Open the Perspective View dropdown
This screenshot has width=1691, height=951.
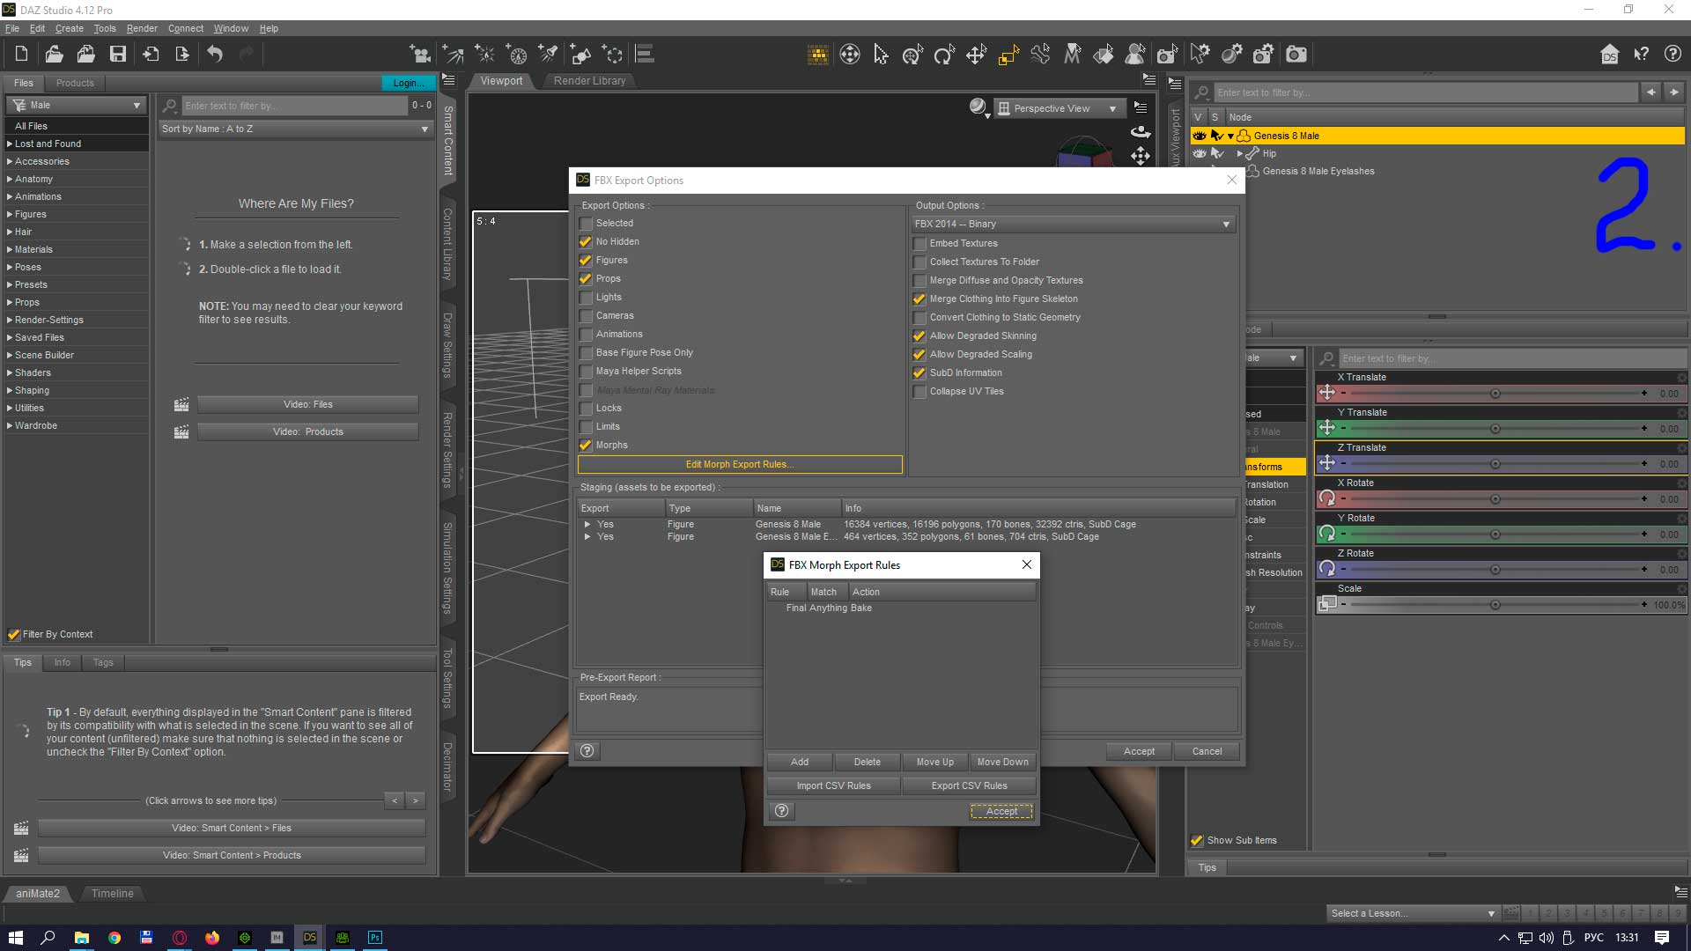point(1060,108)
